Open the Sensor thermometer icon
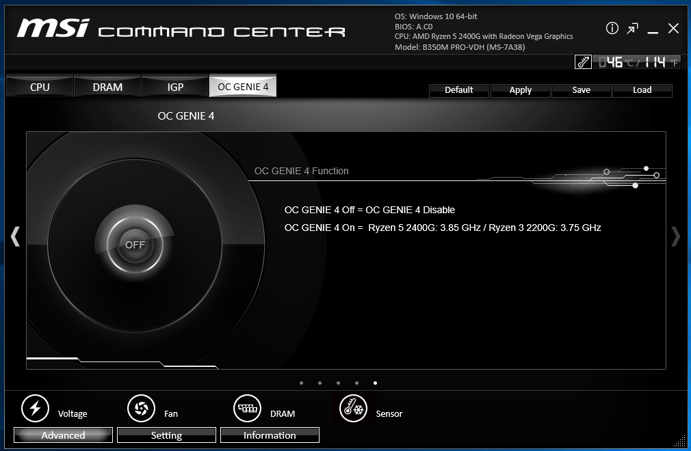 tap(354, 409)
